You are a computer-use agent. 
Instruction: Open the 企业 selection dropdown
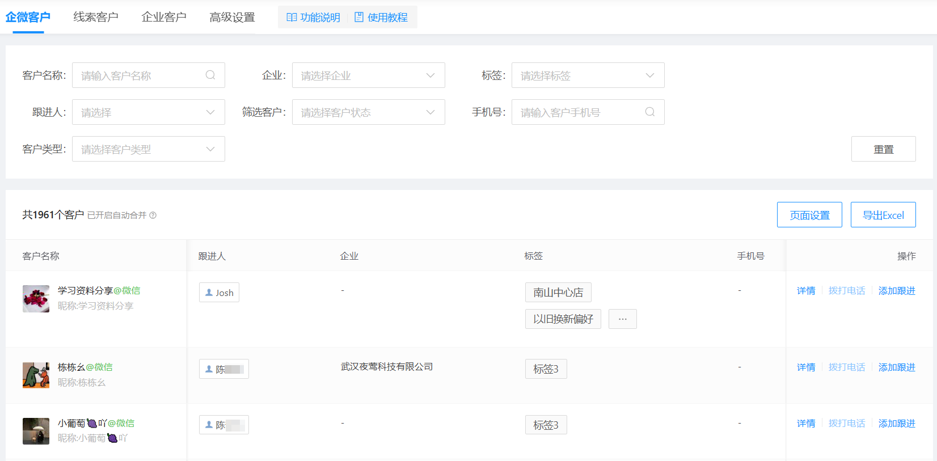[x=368, y=75]
